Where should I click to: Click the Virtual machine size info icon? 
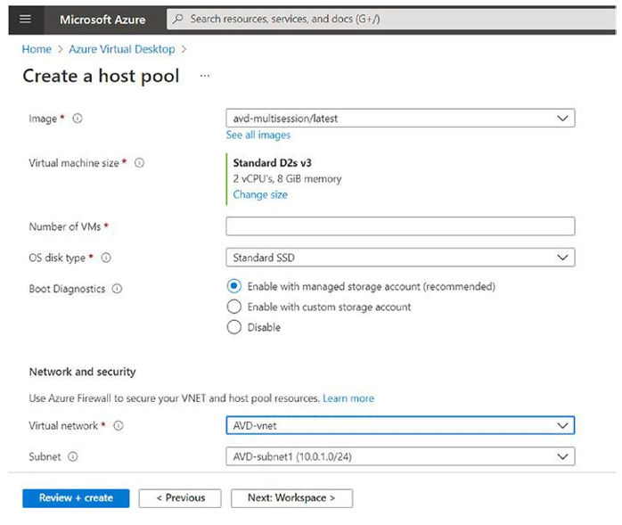pos(139,163)
